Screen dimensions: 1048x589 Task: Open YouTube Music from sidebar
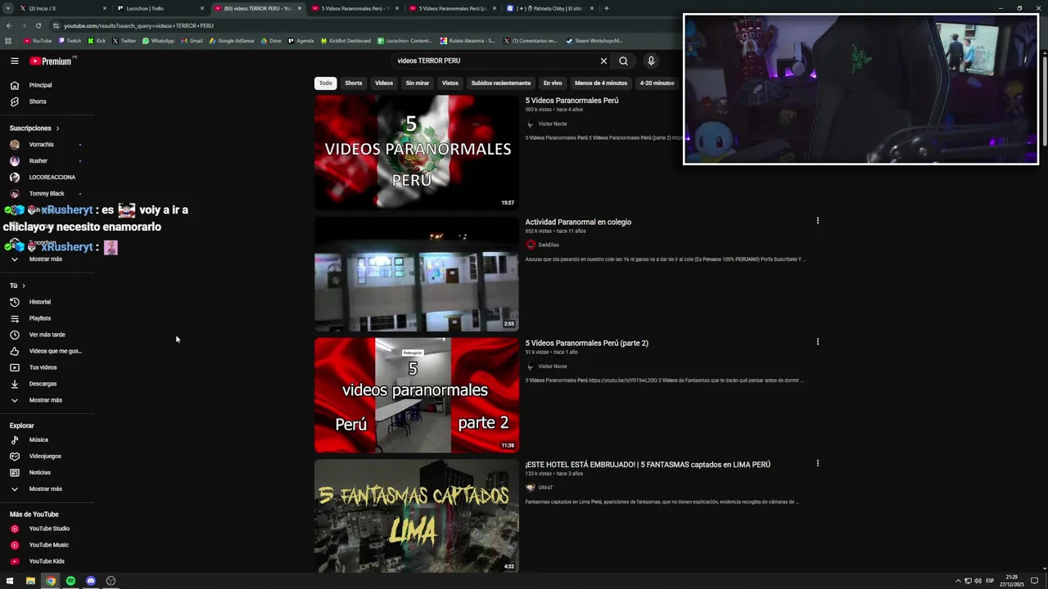tap(48, 545)
